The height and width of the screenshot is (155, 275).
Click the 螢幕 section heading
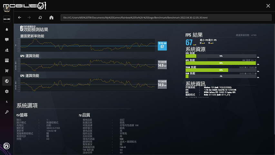(x=24, y=115)
